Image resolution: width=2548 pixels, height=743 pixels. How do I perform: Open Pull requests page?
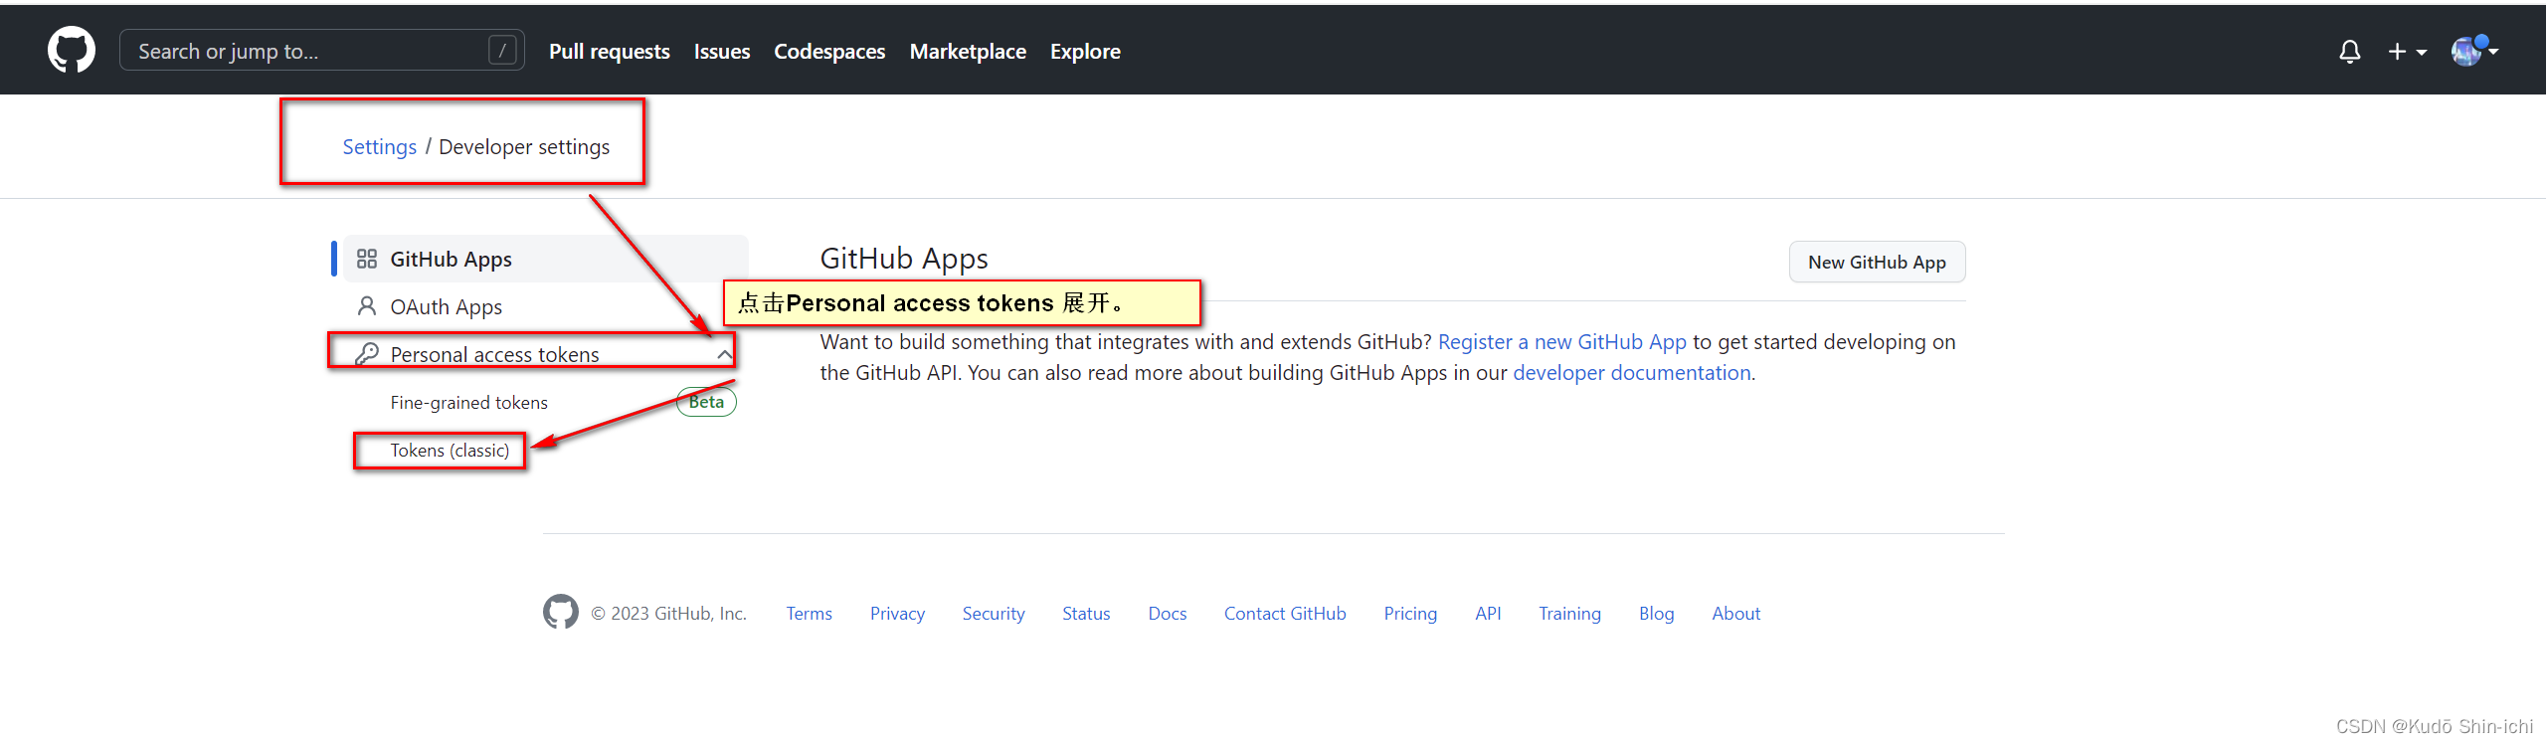(609, 52)
